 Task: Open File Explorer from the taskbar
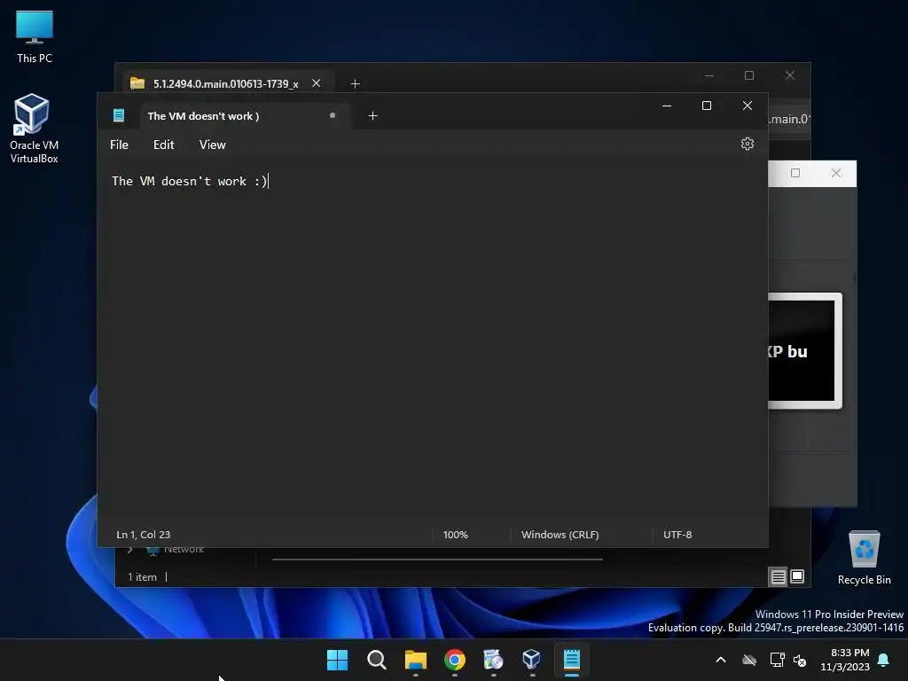(416, 660)
